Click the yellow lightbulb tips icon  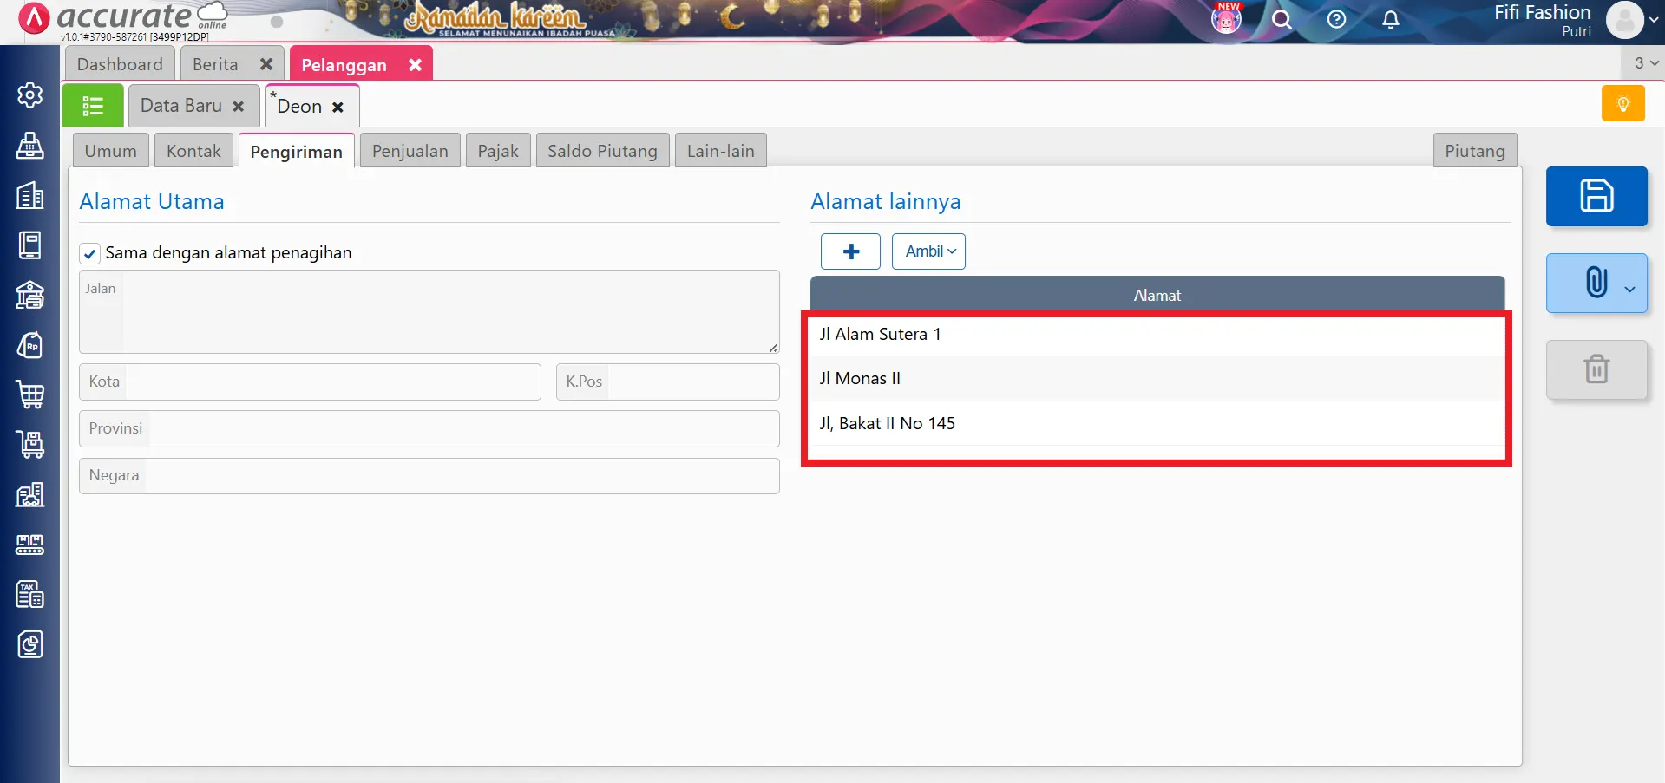tap(1622, 104)
